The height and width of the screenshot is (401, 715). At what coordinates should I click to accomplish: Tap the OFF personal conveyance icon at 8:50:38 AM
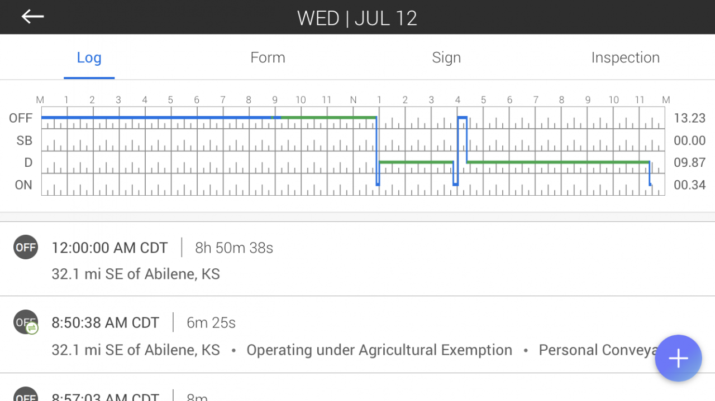(26, 322)
